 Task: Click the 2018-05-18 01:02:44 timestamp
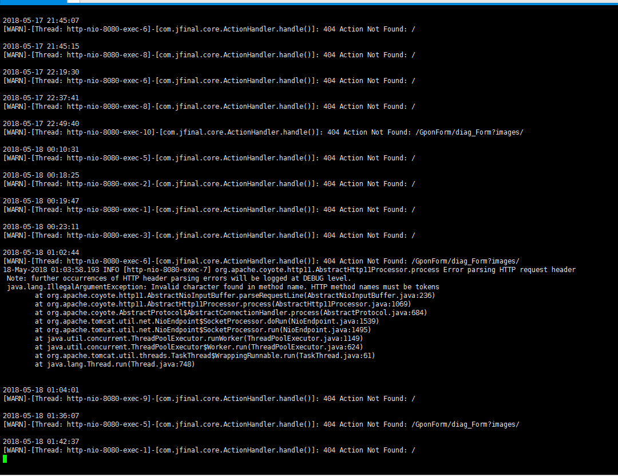click(x=41, y=253)
